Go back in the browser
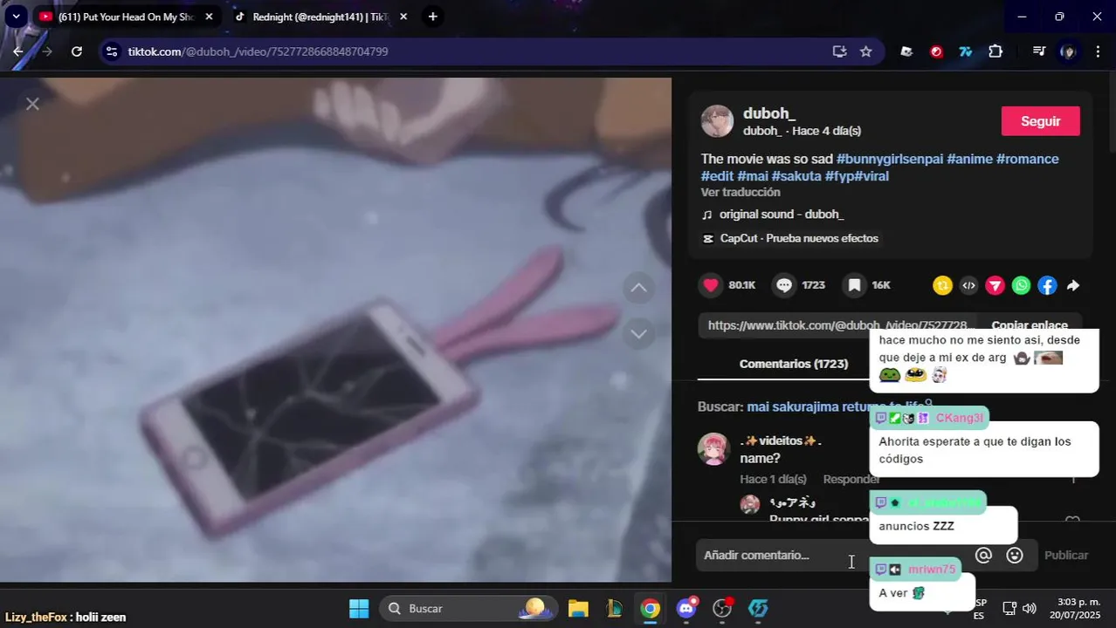This screenshot has width=1116, height=628. [18, 51]
